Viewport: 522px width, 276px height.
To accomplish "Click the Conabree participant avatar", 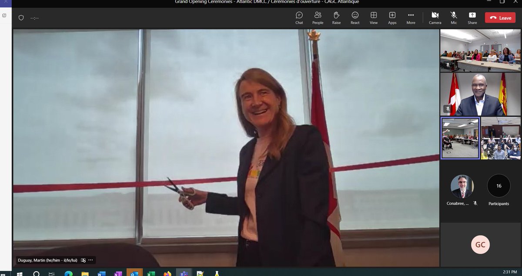I will 462,186.
